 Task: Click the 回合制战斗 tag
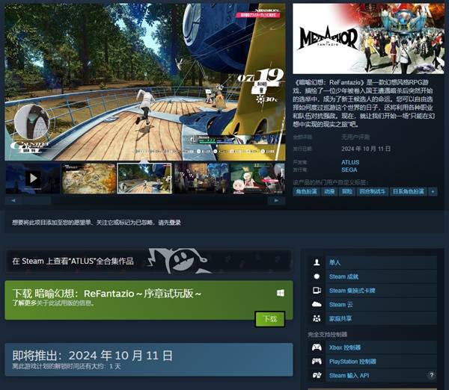click(372, 191)
